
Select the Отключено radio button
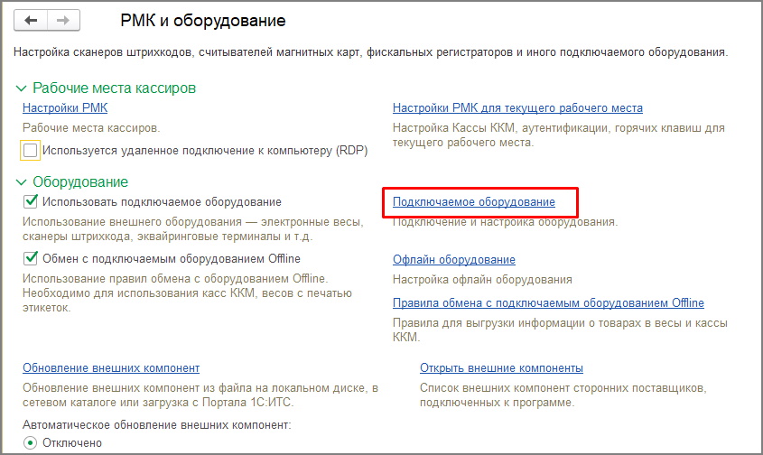tap(30, 443)
